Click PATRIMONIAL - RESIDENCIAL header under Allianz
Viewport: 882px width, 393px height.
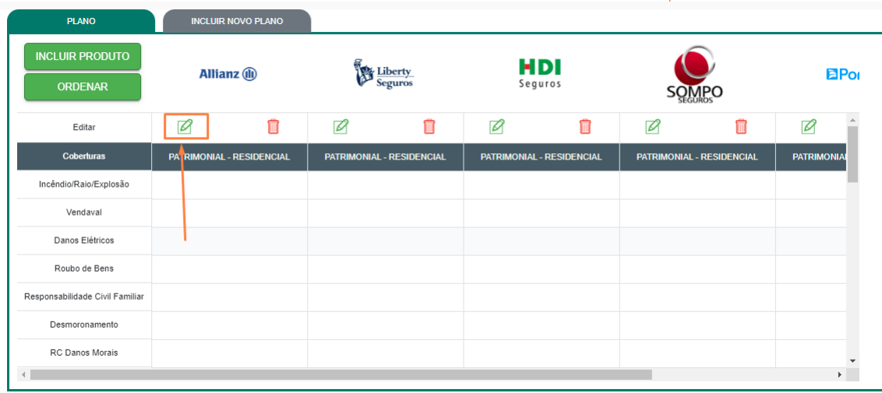pos(230,156)
